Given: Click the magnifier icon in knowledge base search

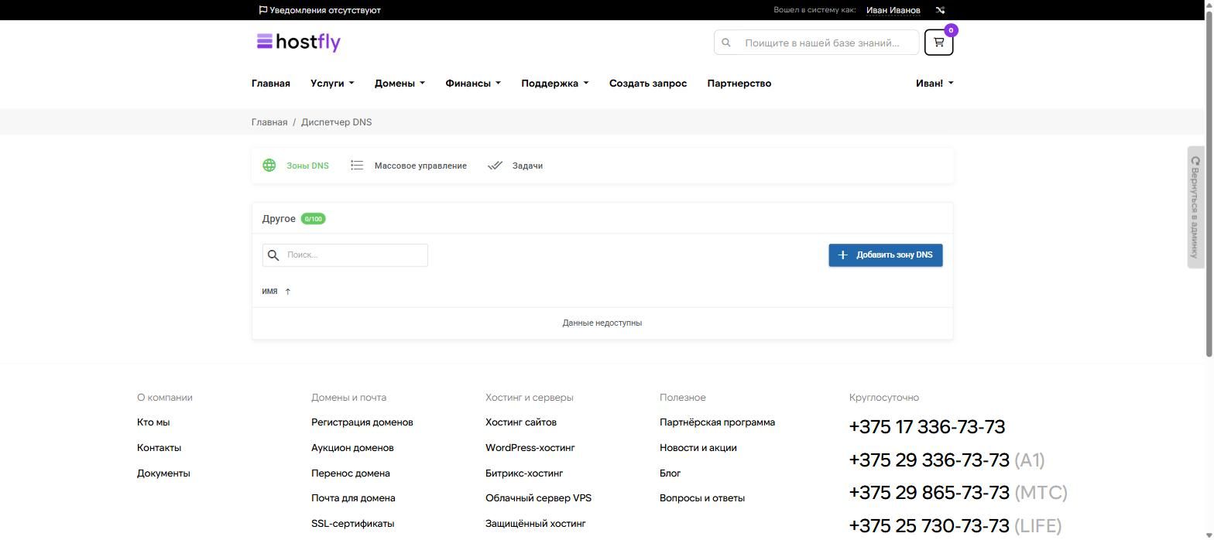Looking at the screenshot, I should (726, 43).
